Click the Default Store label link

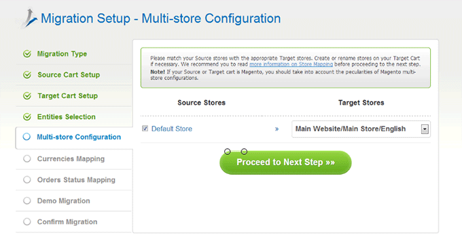[172, 128]
